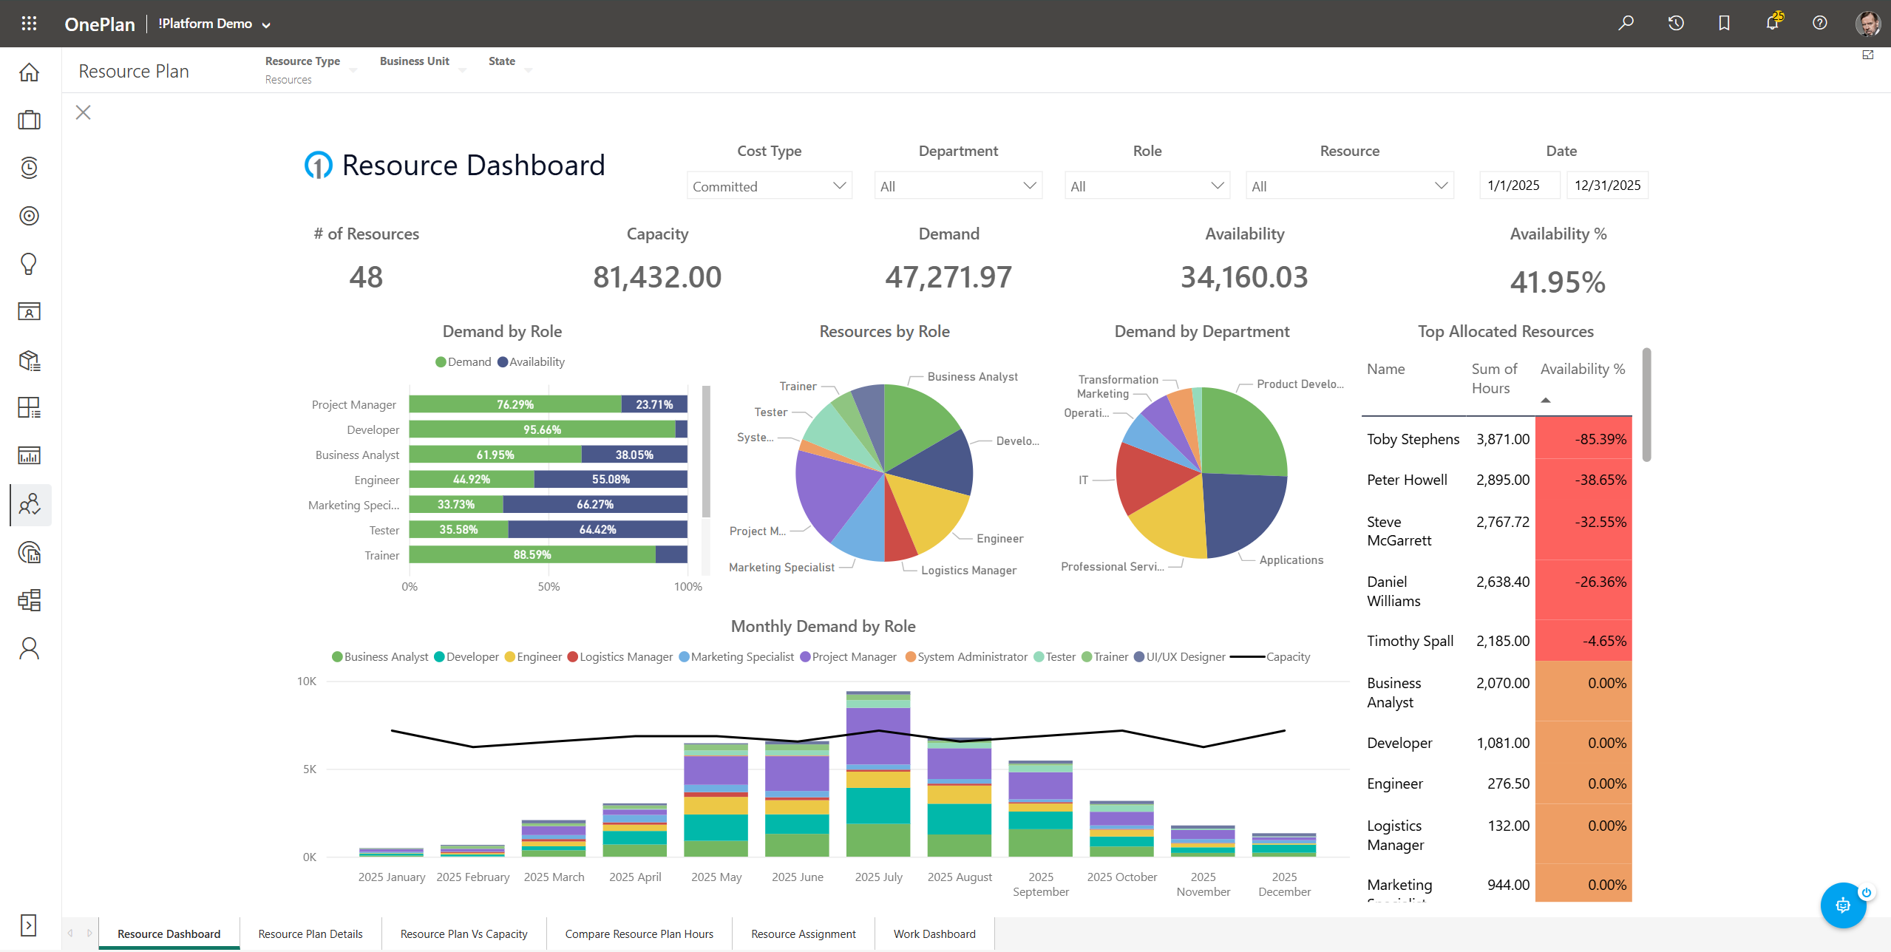Open the Home icon in the sidebar

(x=29, y=72)
